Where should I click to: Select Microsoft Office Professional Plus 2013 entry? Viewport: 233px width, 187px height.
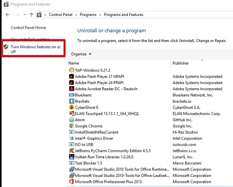pos(108,182)
